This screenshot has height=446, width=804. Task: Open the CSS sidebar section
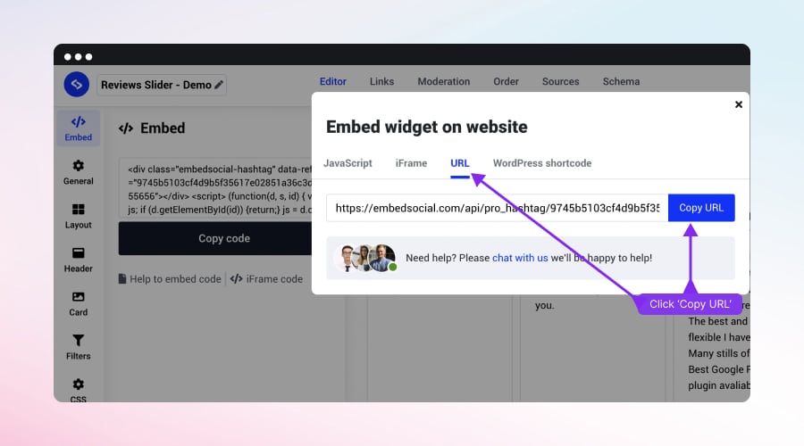(78, 390)
